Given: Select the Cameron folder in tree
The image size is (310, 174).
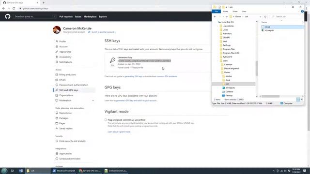Looking at the screenshot, I should click(x=228, y=64).
